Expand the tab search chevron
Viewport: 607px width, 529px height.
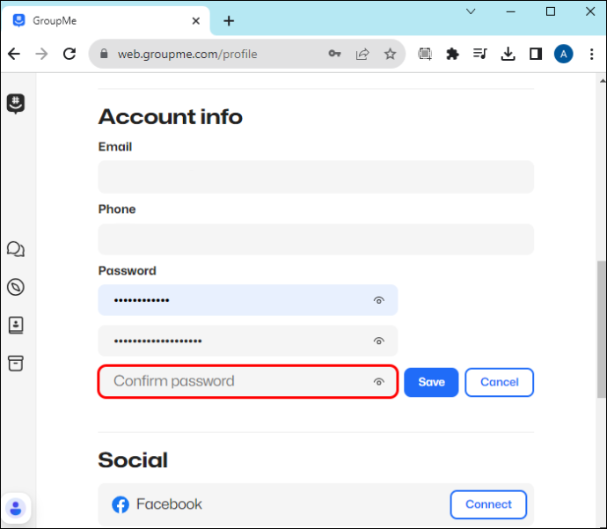471,11
